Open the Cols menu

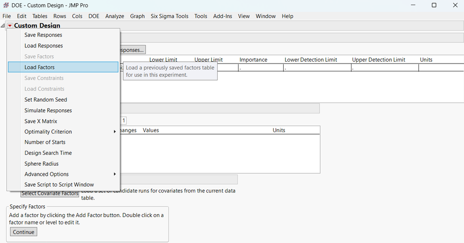[77, 16]
